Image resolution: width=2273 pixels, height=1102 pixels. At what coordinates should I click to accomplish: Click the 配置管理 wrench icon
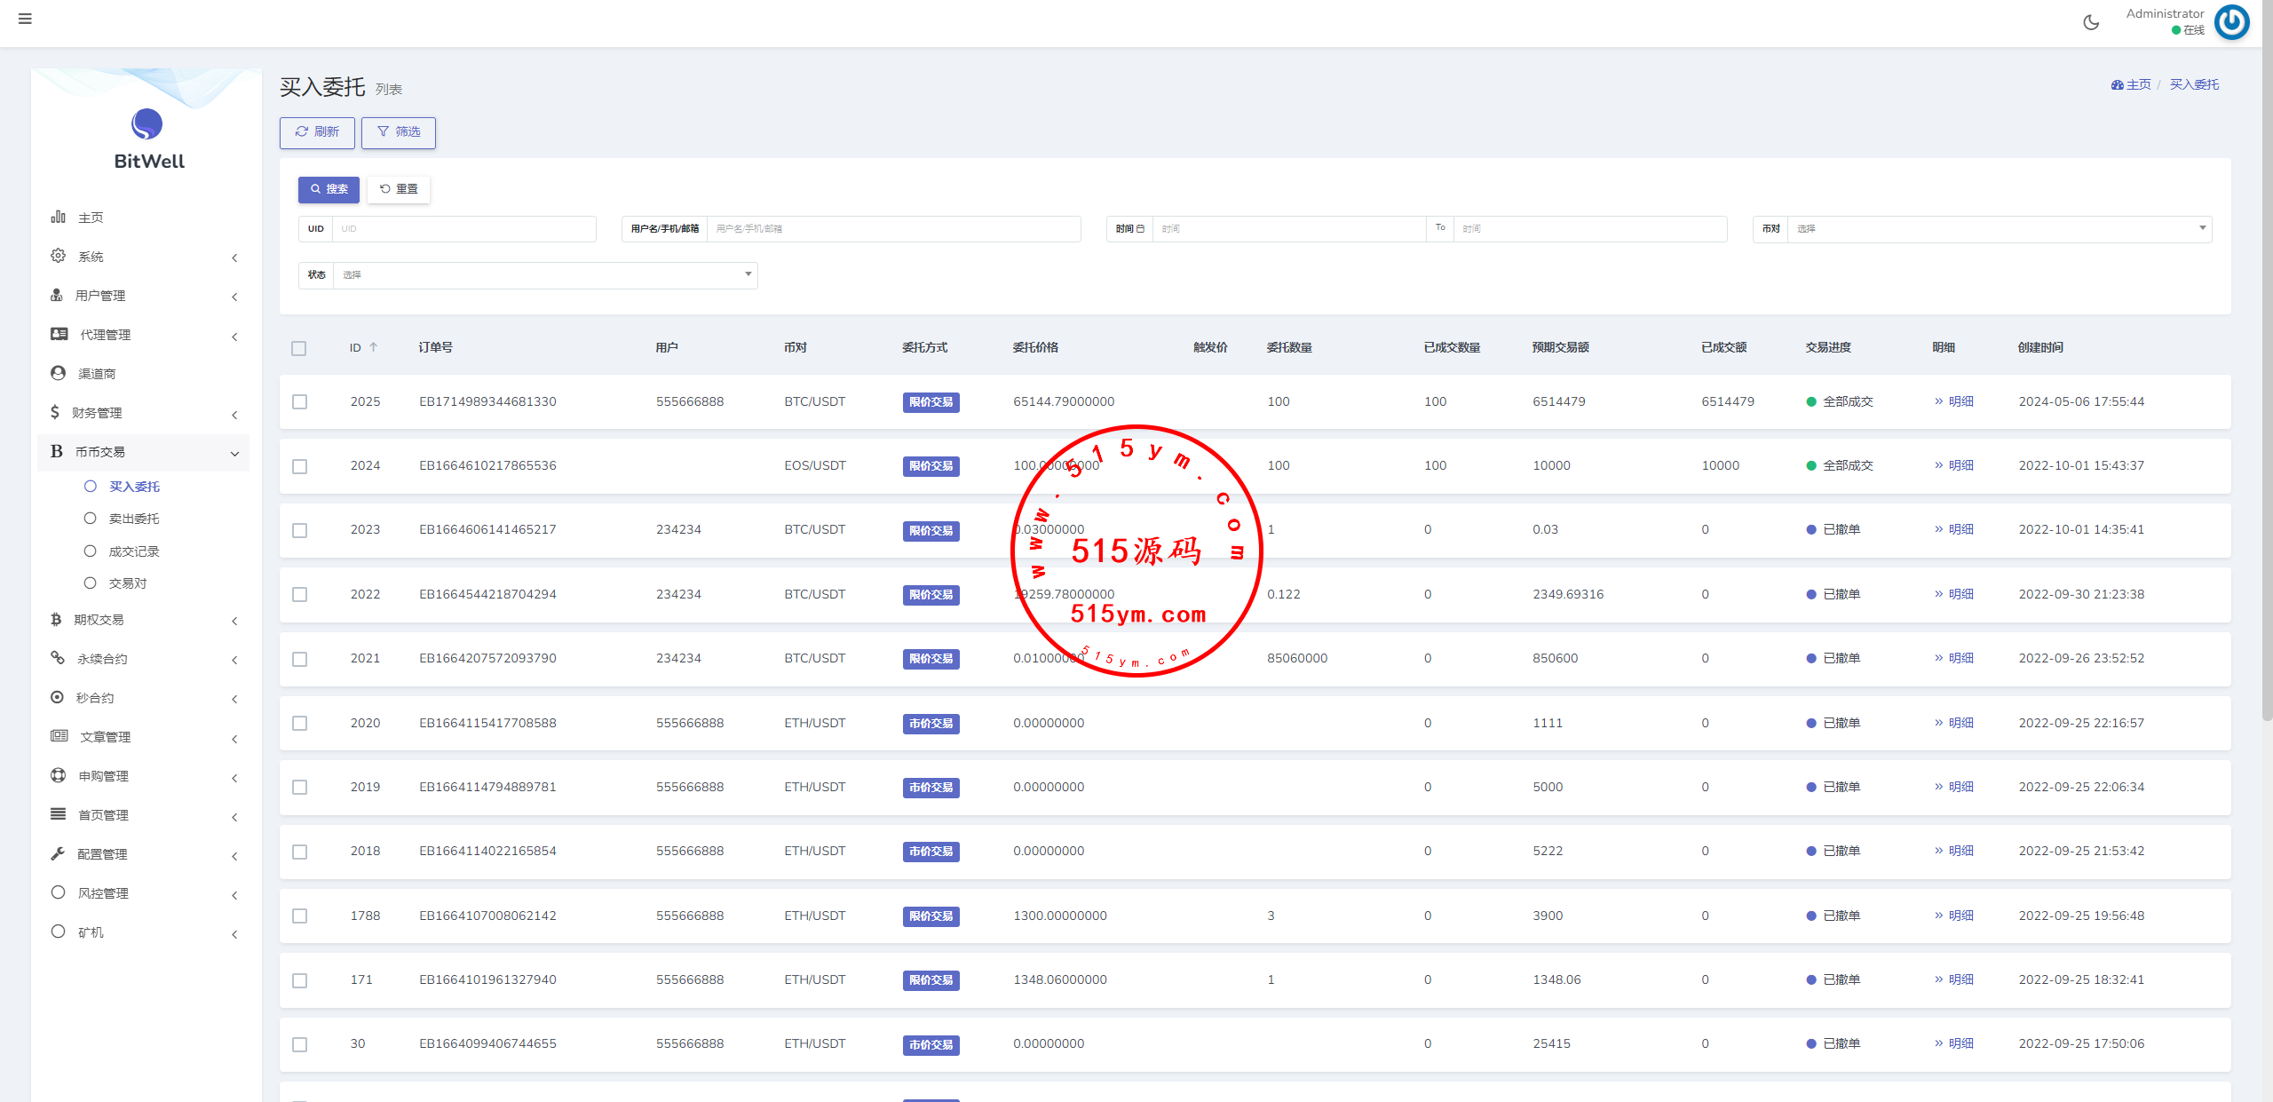59,853
